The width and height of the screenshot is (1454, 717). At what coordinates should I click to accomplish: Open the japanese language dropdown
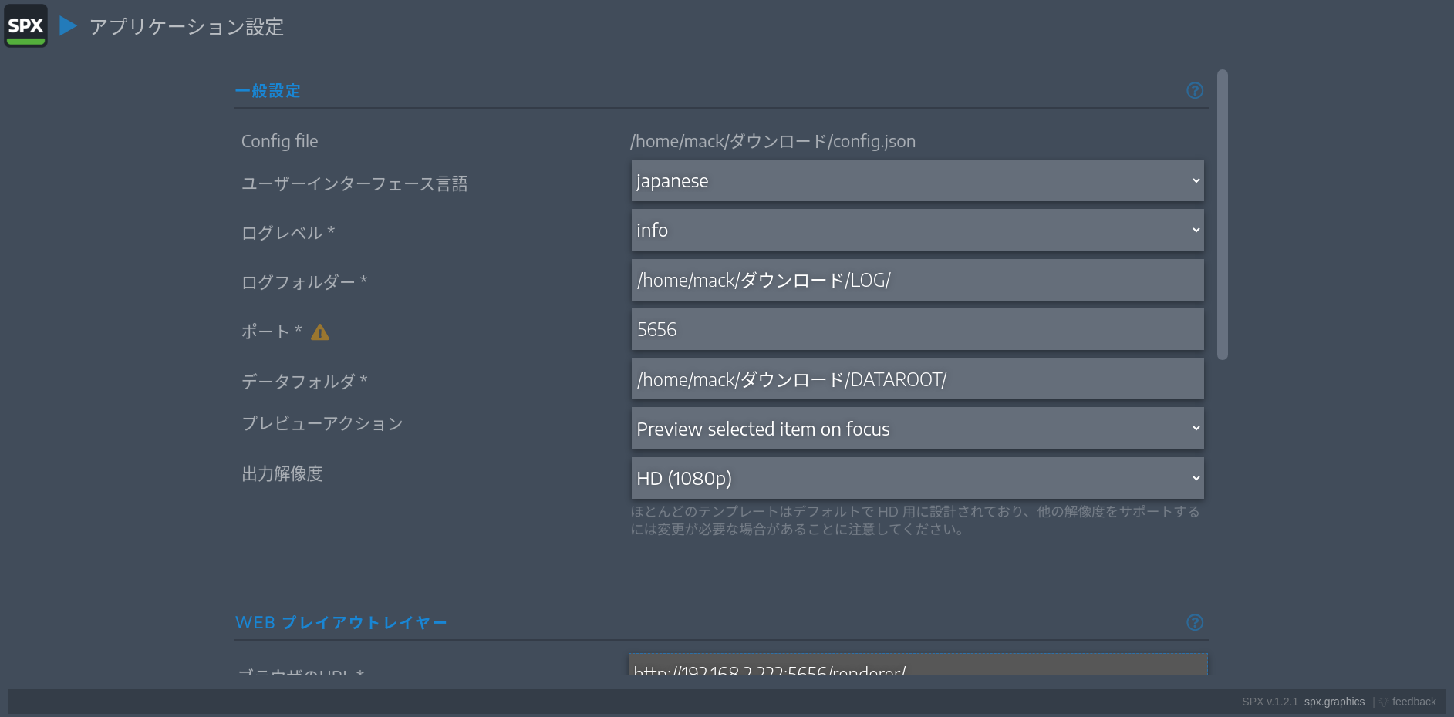(x=917, y=180)
